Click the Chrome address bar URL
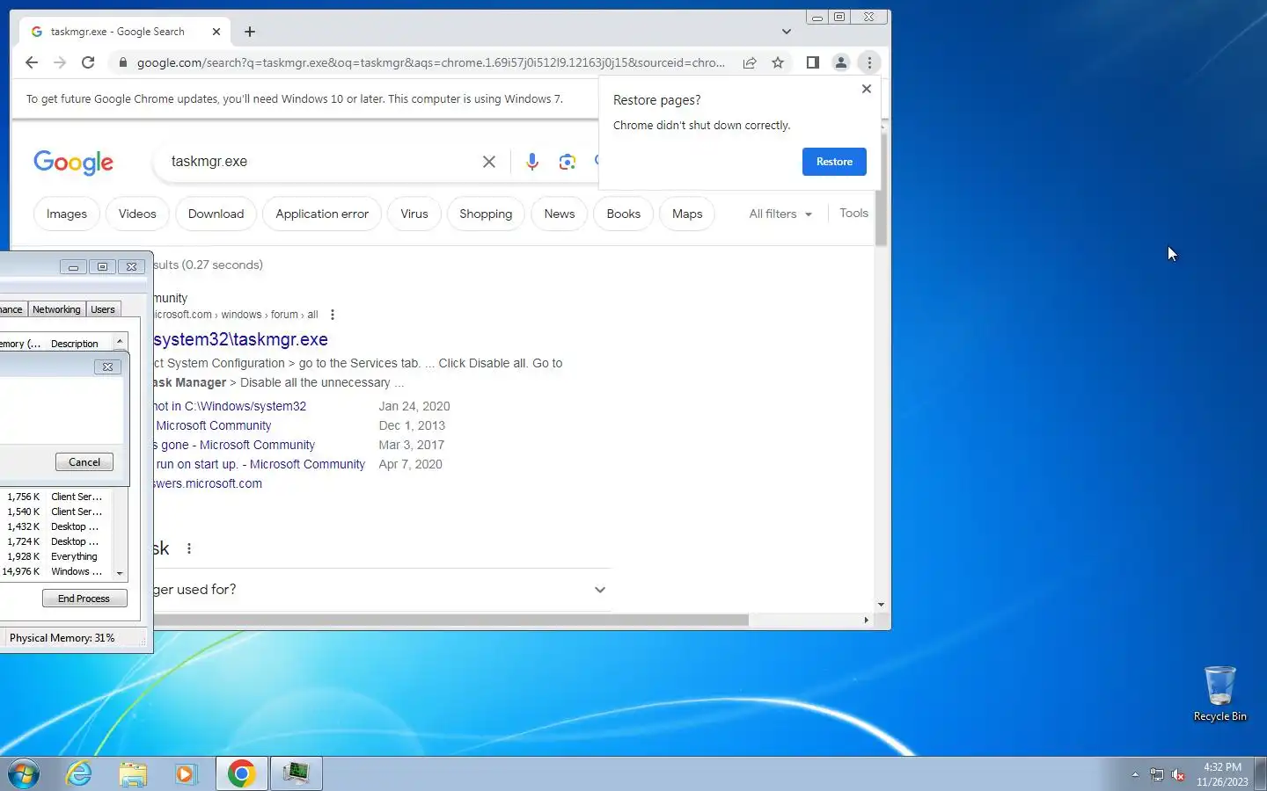The image size is (1267, 791). tap(431, 62)
